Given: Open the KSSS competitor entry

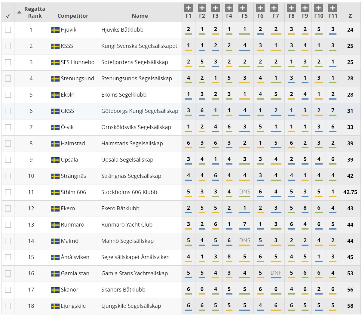Looking at the screenshot, I should [x=67, y=46].
